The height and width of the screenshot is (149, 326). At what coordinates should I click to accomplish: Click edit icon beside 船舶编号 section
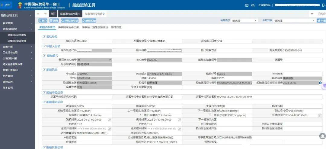(x=44, y=56)
